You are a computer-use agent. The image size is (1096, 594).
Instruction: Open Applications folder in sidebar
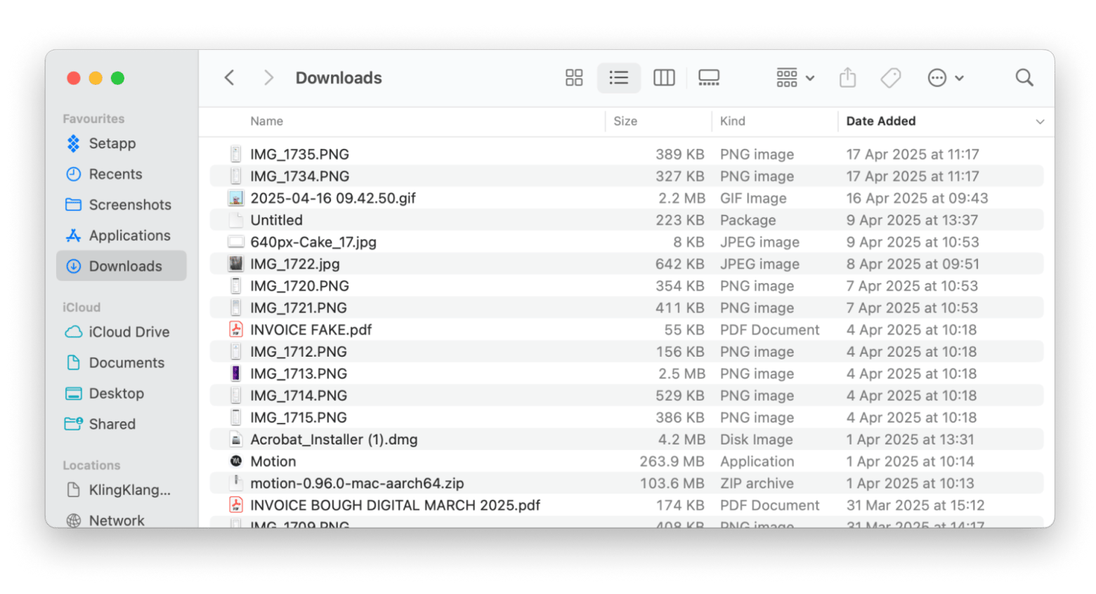(129, 236)
